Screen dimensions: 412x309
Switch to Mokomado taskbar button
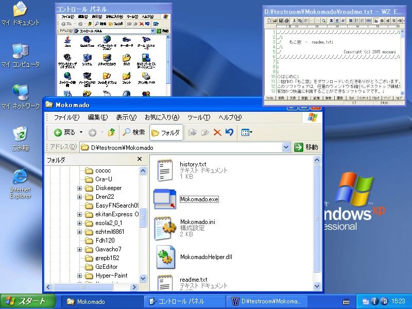click(x=102, y=301)
